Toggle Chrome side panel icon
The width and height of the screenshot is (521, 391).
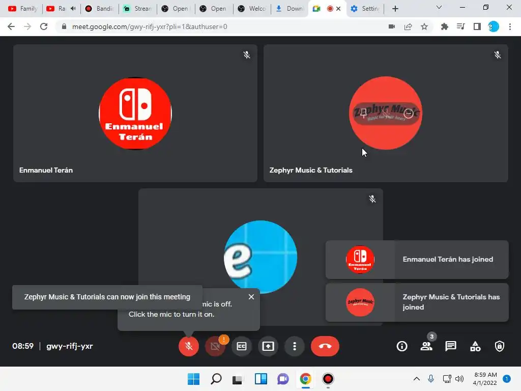coord(477,26)
